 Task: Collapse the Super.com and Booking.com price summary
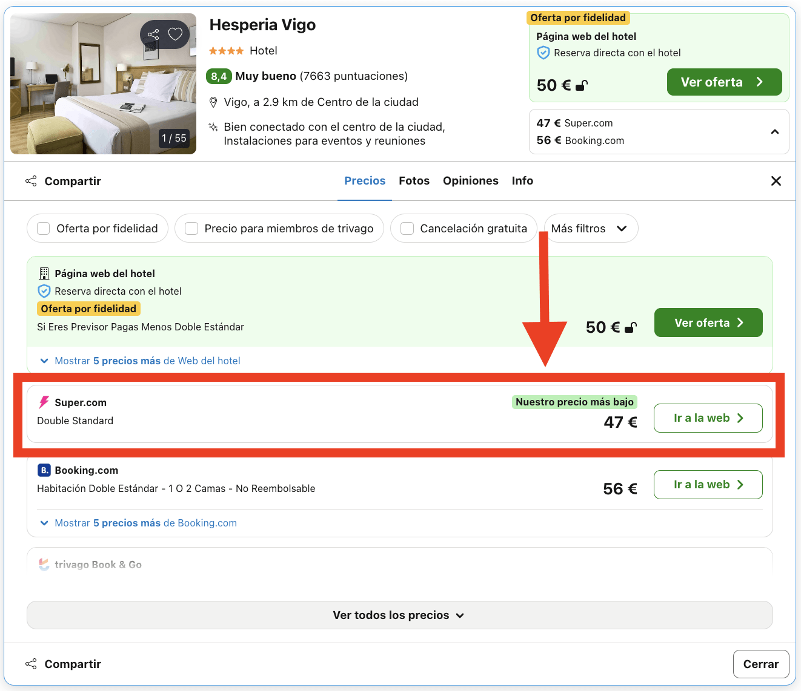pos(774,132)
